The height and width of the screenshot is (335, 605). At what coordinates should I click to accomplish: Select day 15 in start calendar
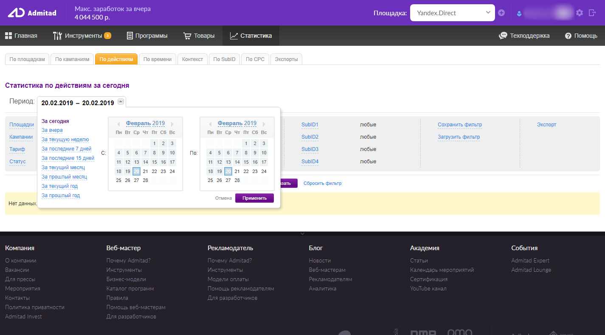coord(154,162)
